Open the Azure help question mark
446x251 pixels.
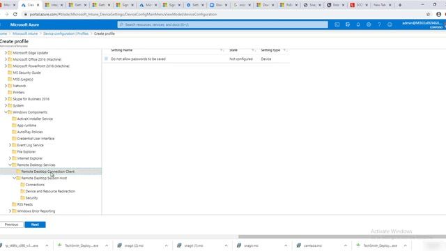coord(379,25)
